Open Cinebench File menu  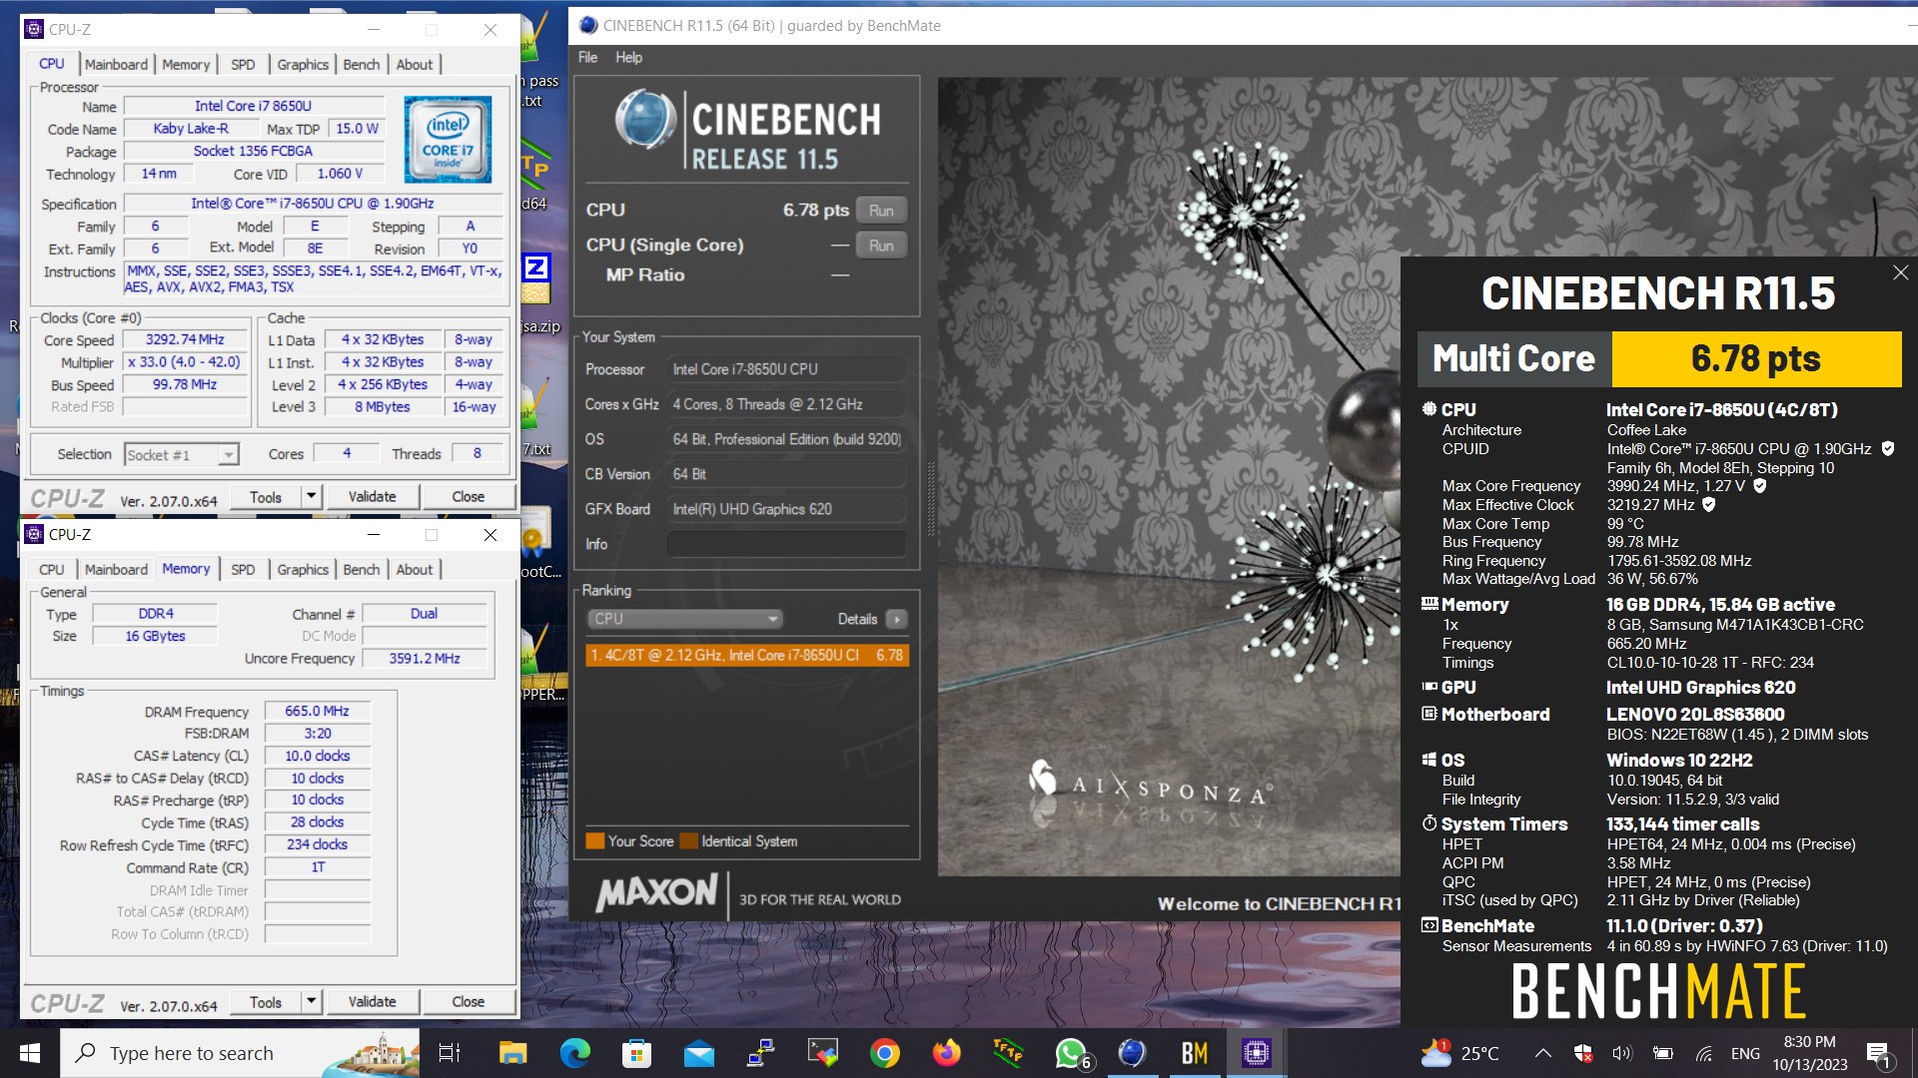[x=587, y=57]
